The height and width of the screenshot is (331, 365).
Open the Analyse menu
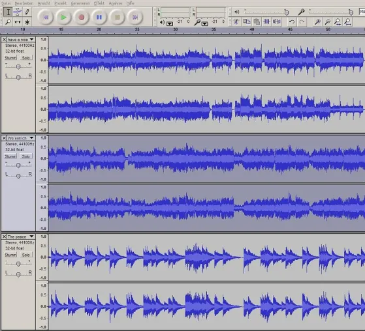pyautogui.click(x=116, y=3)
